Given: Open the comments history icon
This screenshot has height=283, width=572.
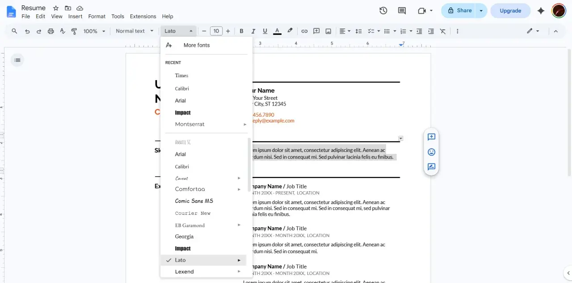Looking at the screenshot, I should click(402, 11).
